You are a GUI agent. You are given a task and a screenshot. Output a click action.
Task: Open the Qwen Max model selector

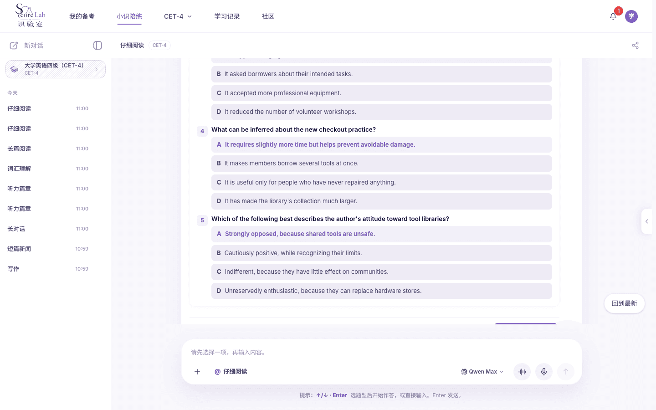pyautogui.click(x=482, y=372)
